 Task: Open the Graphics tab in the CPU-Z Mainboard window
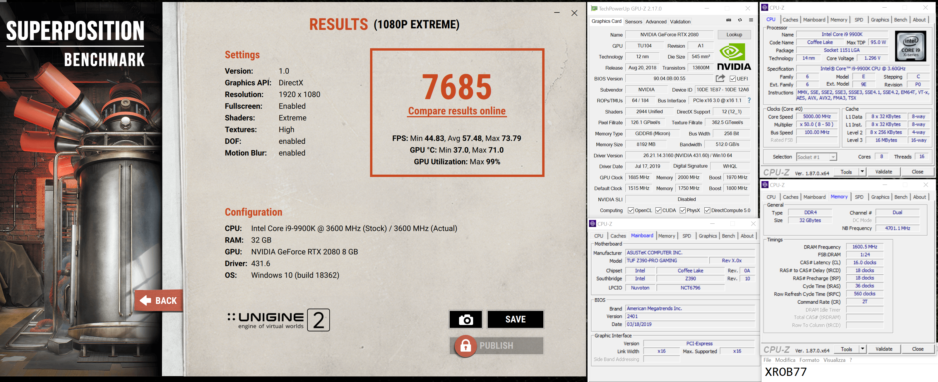click(708, 236)
